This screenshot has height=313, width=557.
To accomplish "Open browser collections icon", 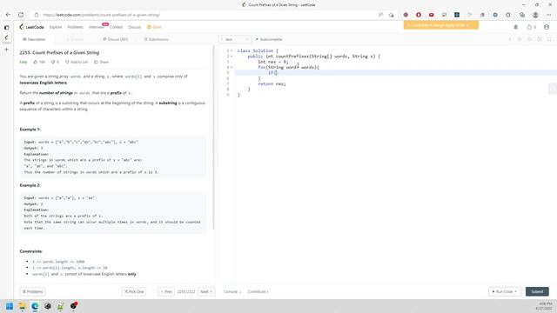I will (522, 15).
